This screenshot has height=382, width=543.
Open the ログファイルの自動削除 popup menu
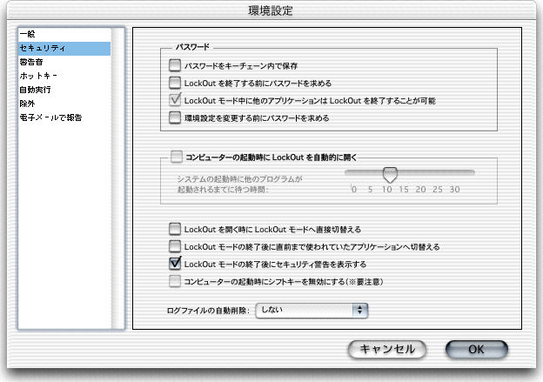(x=312, y=311)
